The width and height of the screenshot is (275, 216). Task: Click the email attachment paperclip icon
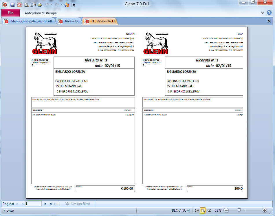coord(33,5)
